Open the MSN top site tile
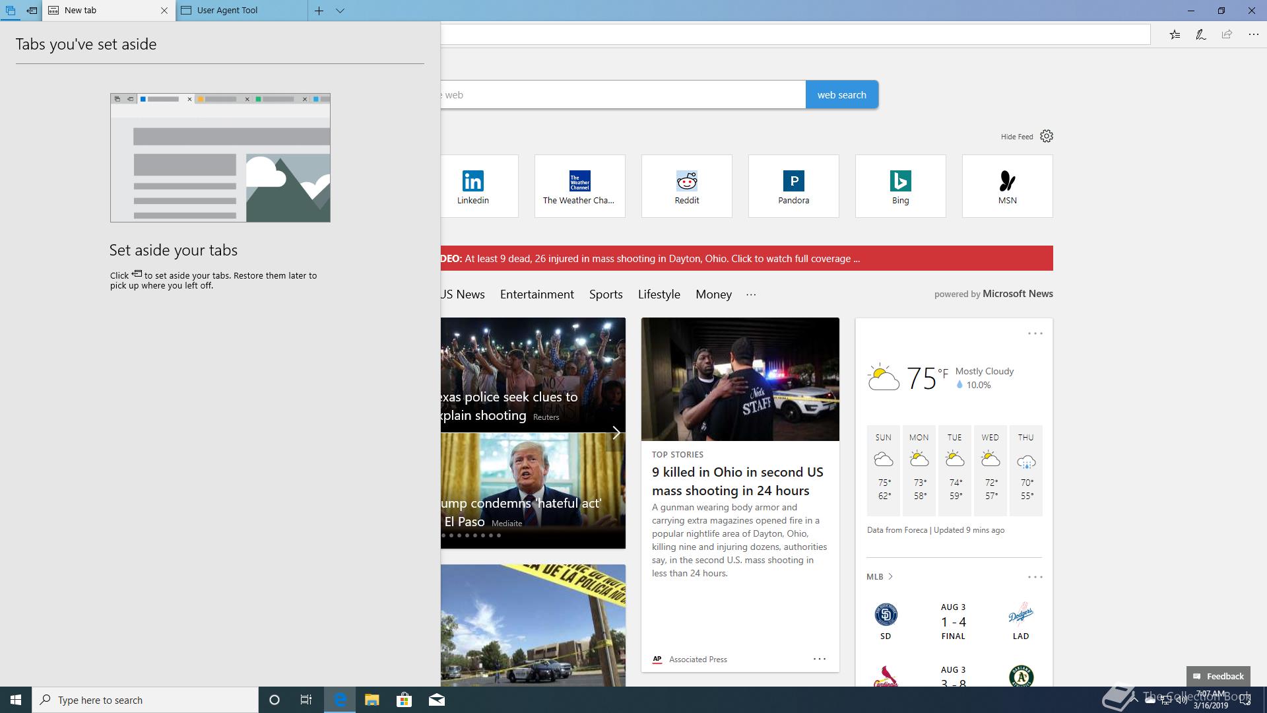Viewport: 1267px width, 713px height. coord(1008,186)
